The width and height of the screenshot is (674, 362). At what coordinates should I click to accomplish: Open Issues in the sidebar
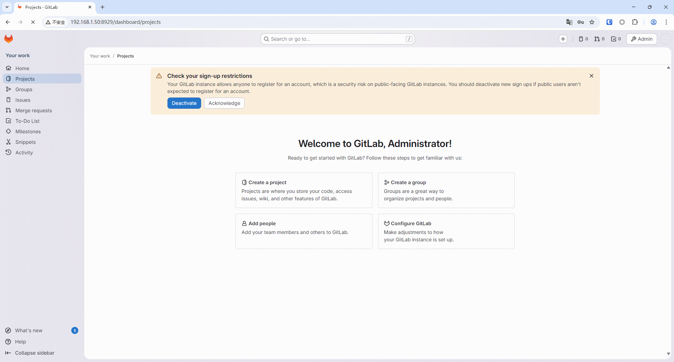click(42, 100)
